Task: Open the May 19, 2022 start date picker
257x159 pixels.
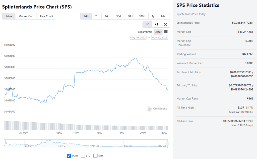Action: point(138,37)
